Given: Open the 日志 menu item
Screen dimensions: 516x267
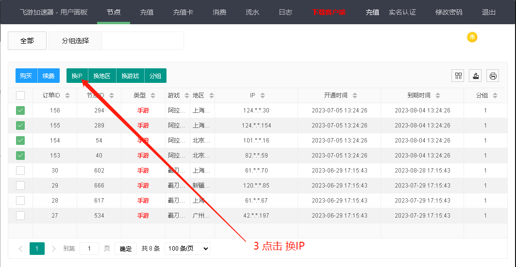Looking at the screenshot, I should [285, 12].
